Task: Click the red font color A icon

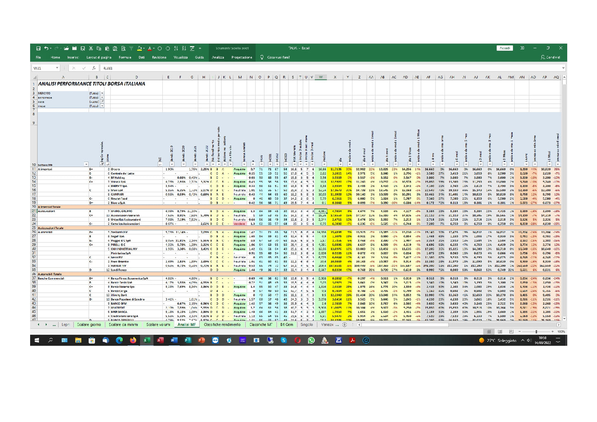Action: [149, 48]
